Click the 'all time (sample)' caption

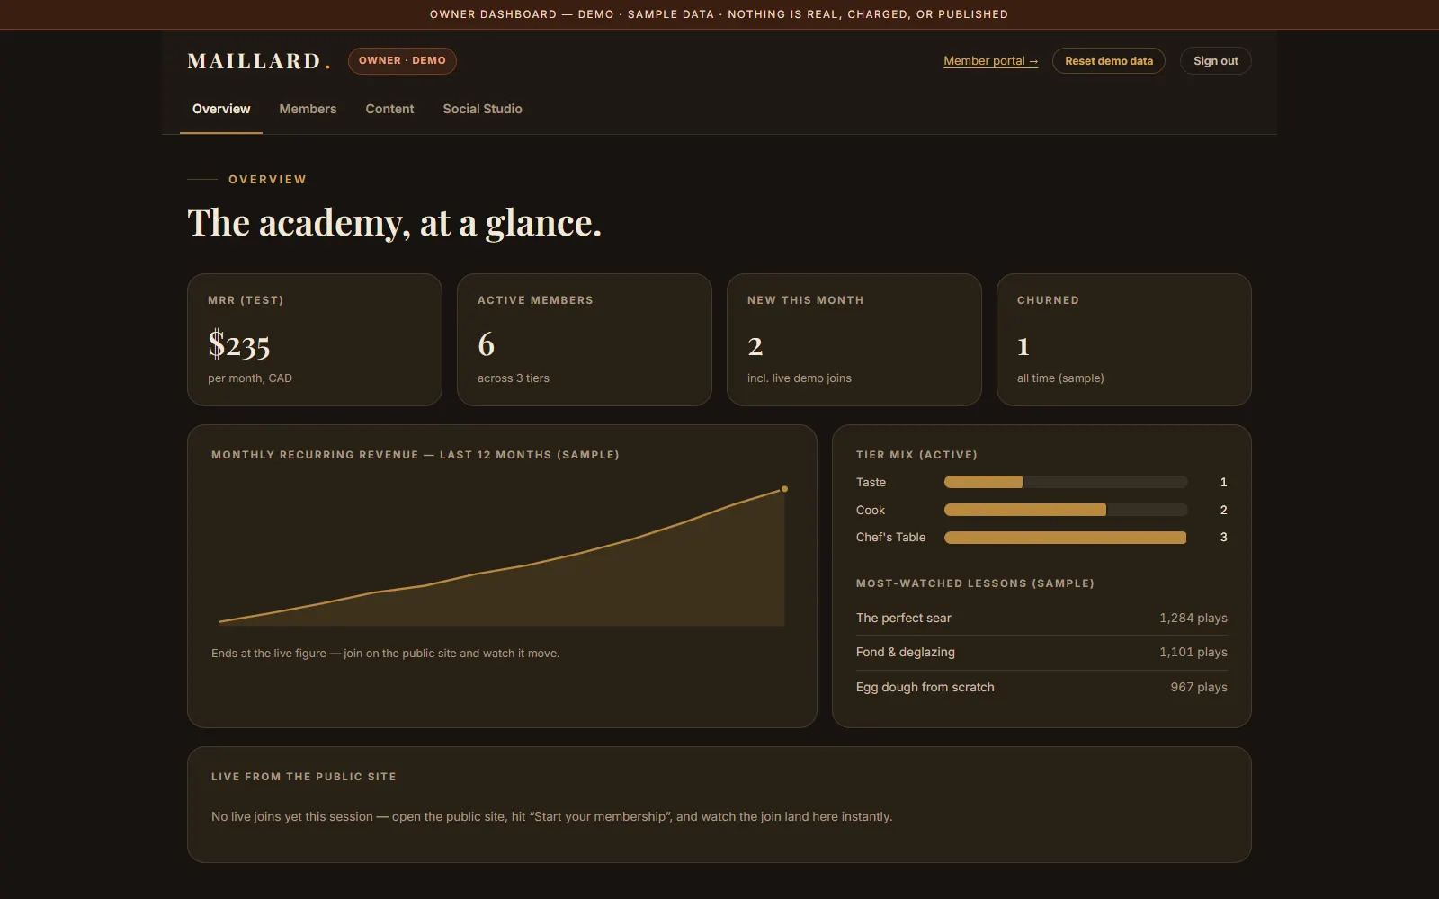click(1060, 378)
